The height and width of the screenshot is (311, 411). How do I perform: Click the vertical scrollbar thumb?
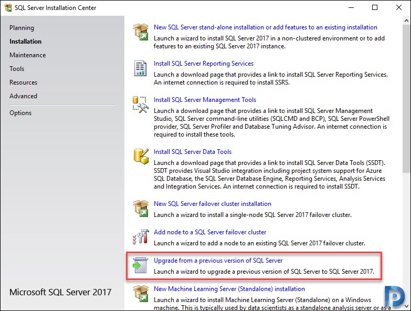pos(406,99)
